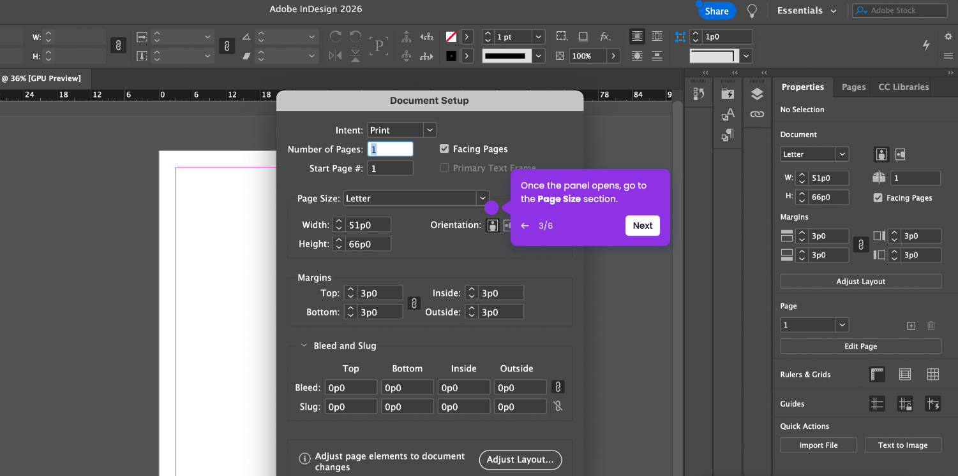Toggle margins link icon in Properties panel

click(861, 245)
